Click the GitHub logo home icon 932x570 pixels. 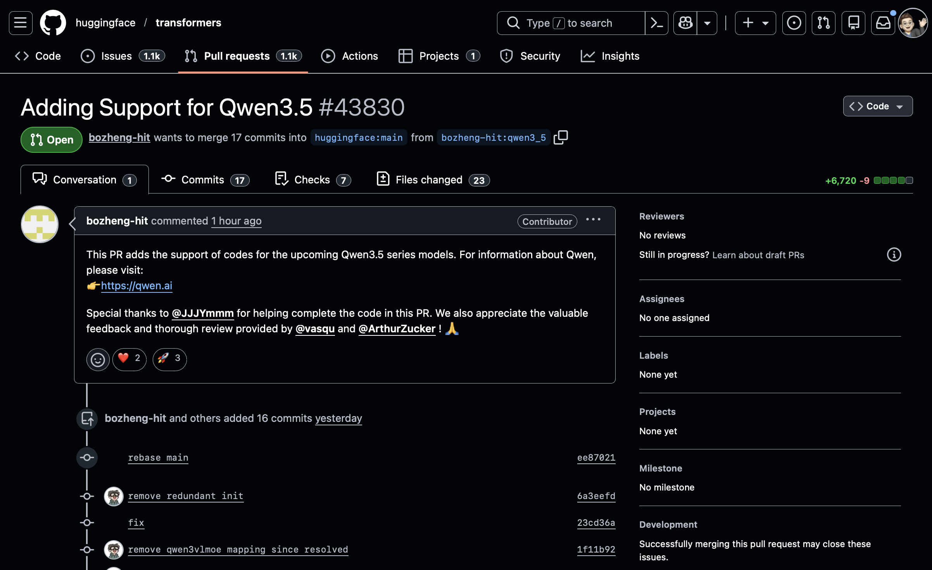(x=53, y=23)
